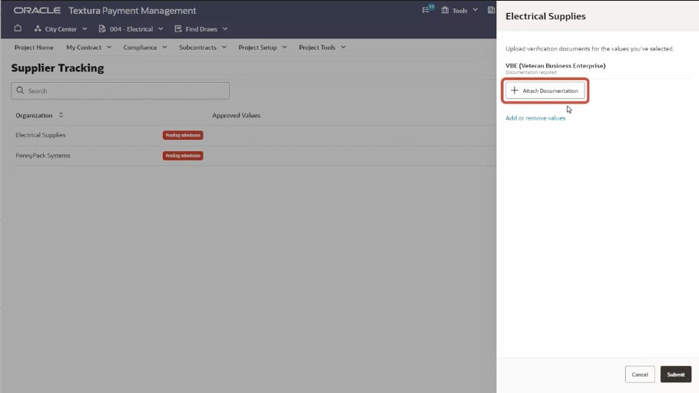The height and width of the screenshot is (393, 699).
Task: Click Pending submission badge for Electrical Supplies
Action: click(183, 135)
